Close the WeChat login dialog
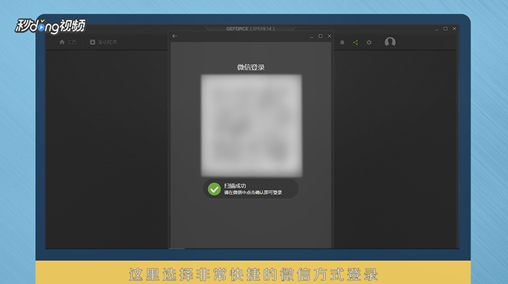Image resolution: width=508 pixels, height=284 pixels. coord(329,36)
